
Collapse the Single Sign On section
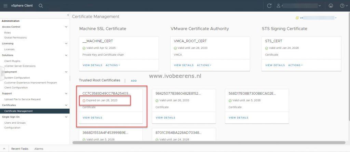[66, 117]
